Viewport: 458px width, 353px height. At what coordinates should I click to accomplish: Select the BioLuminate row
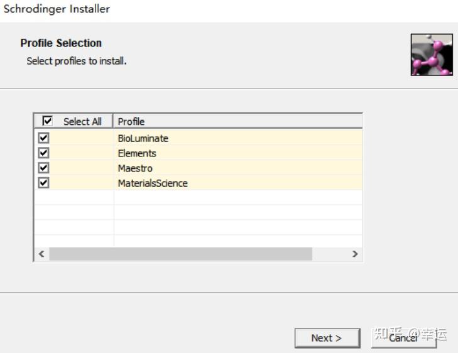coord(199,138)
